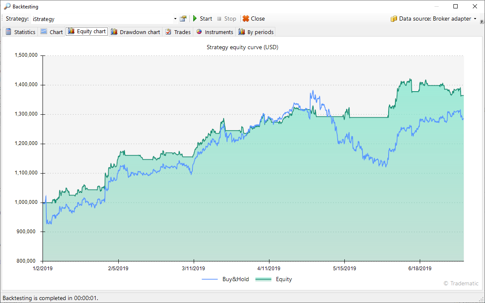Switch to the Drawdown chart tab
485x303 pixels.
(139, 32)
